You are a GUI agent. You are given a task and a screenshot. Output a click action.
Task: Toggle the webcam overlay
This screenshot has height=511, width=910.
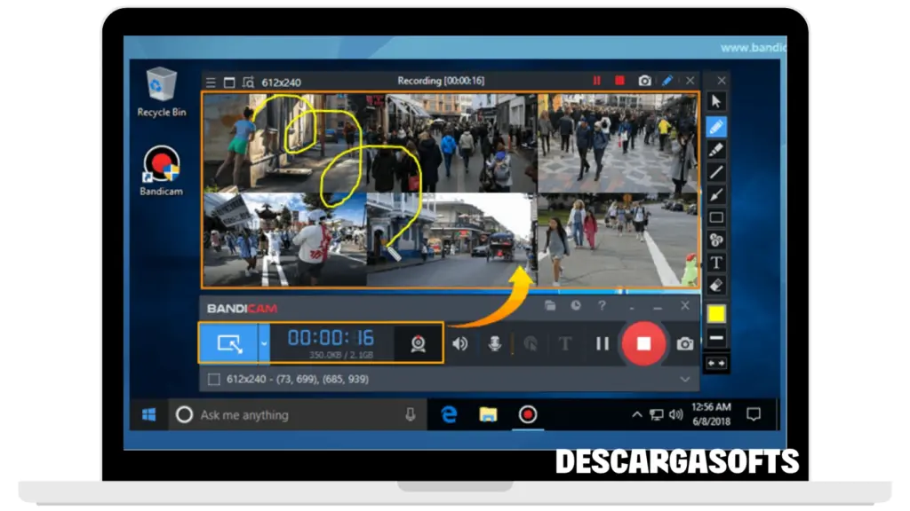pos(418,343)
